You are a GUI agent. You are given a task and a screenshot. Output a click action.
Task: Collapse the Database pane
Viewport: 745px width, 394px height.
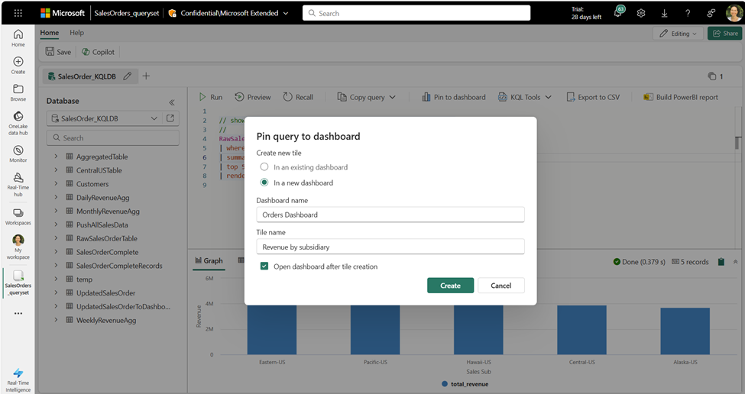(171, 102)
